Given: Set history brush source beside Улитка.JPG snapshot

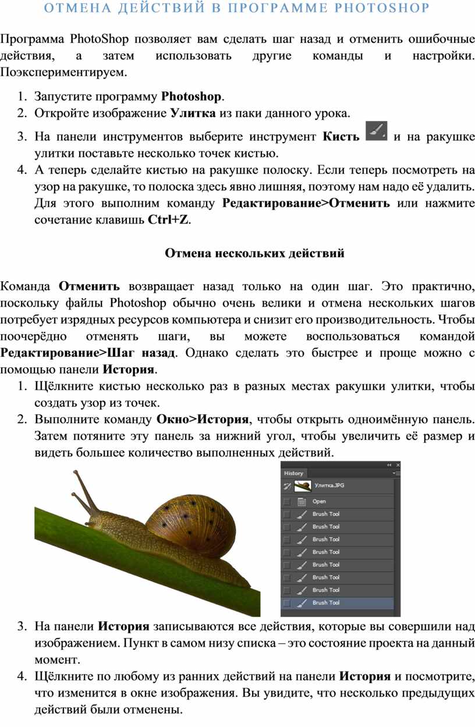Looking at the screenshot, I should [286, 486].
